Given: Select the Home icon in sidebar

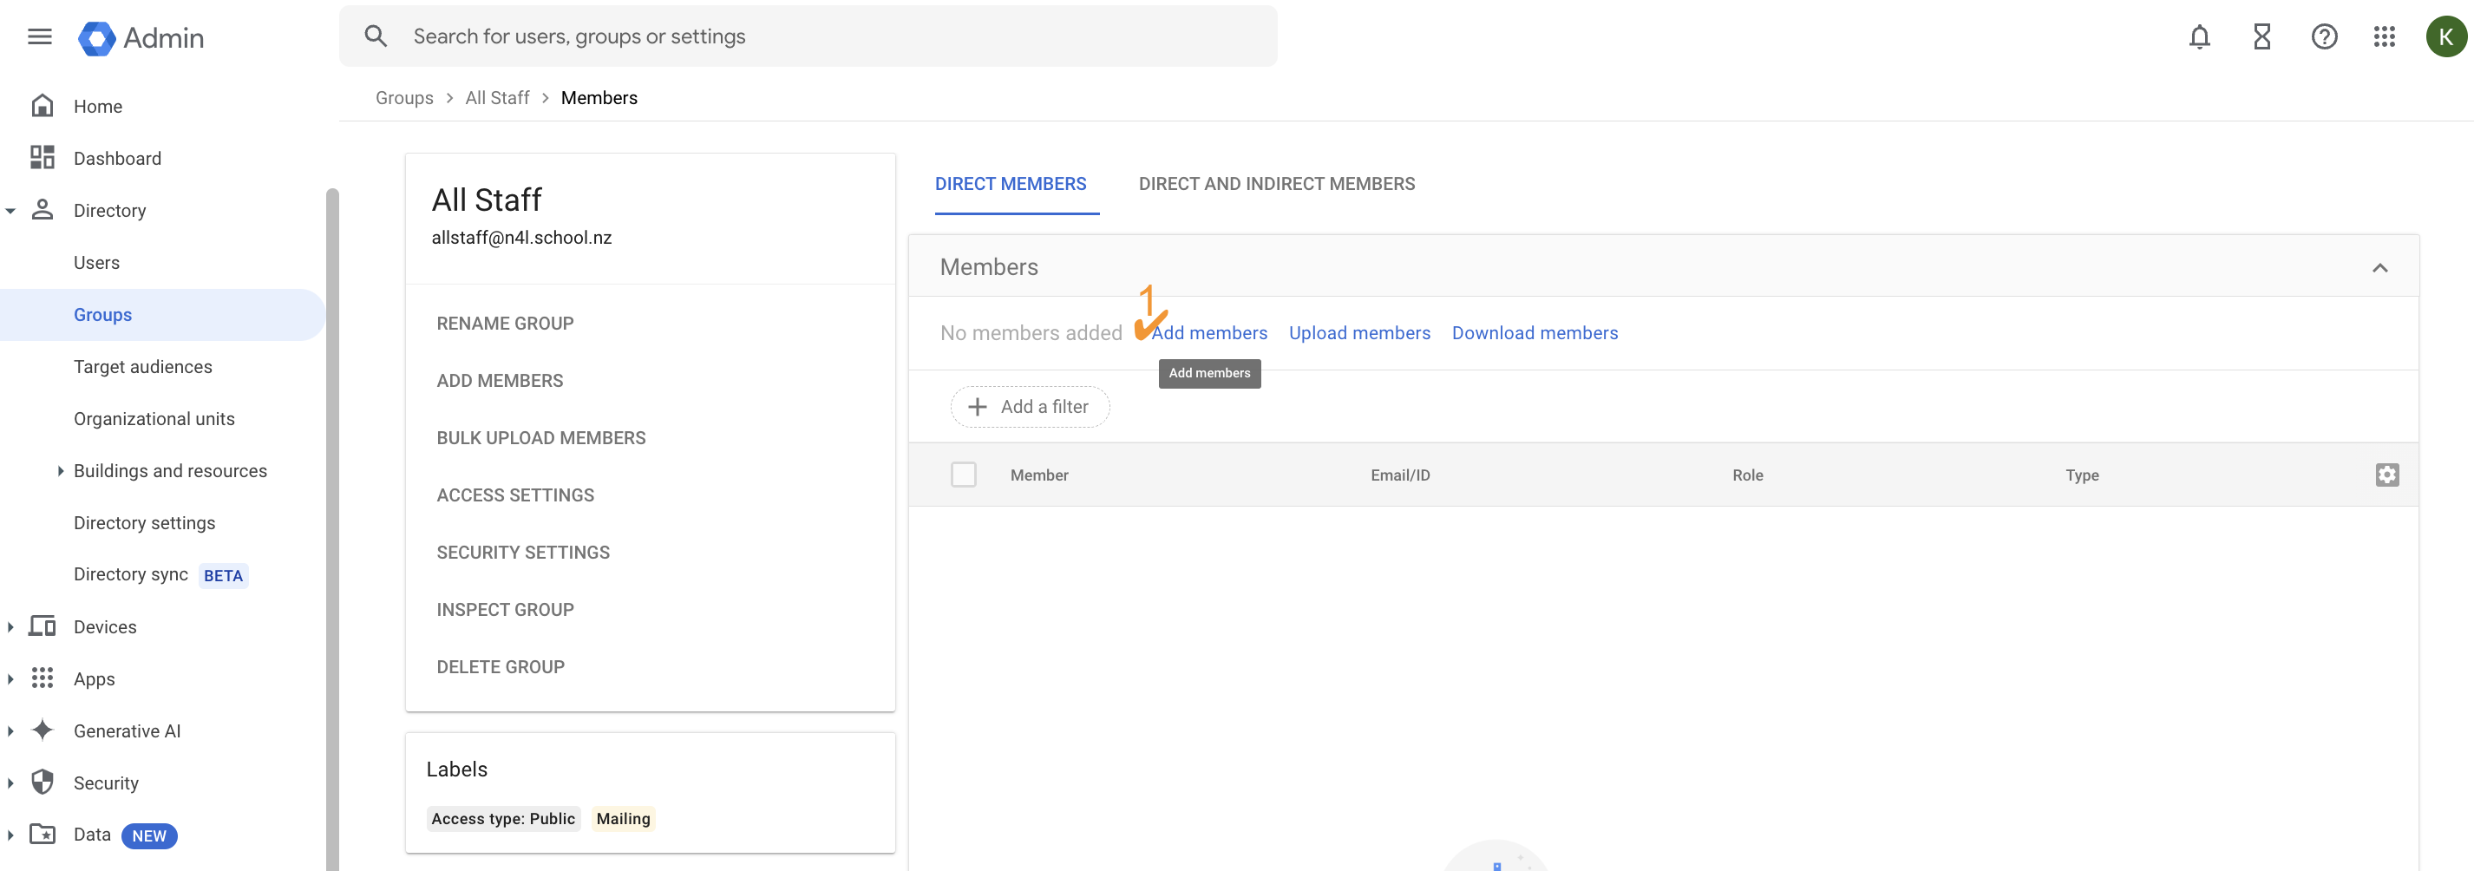Looking at the screenshot, I should 43,106.
